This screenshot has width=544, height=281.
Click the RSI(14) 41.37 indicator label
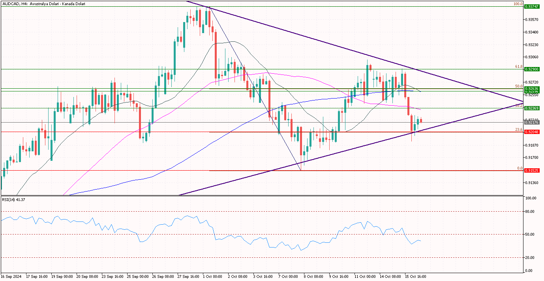click(13, 200)
